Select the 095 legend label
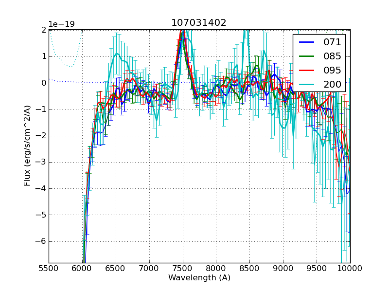 pyautogui.click(x=333, y=70)
